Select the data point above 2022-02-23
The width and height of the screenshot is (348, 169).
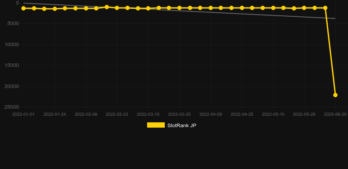(x=117, y=8)
